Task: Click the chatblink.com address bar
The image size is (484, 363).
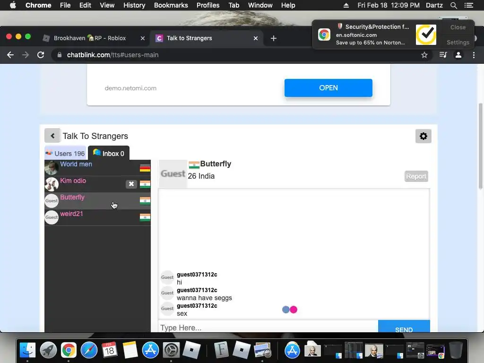Action: [x=238, y=55]
